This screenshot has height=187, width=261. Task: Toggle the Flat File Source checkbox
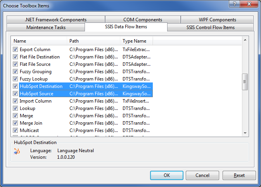(x=15, y=64)
